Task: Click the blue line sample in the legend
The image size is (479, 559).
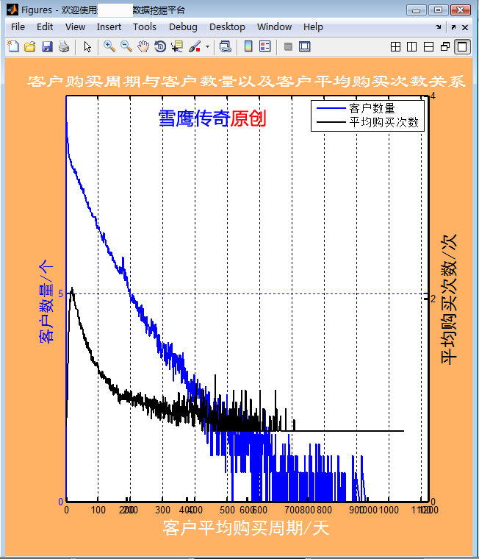Action: tap(329, 108)
